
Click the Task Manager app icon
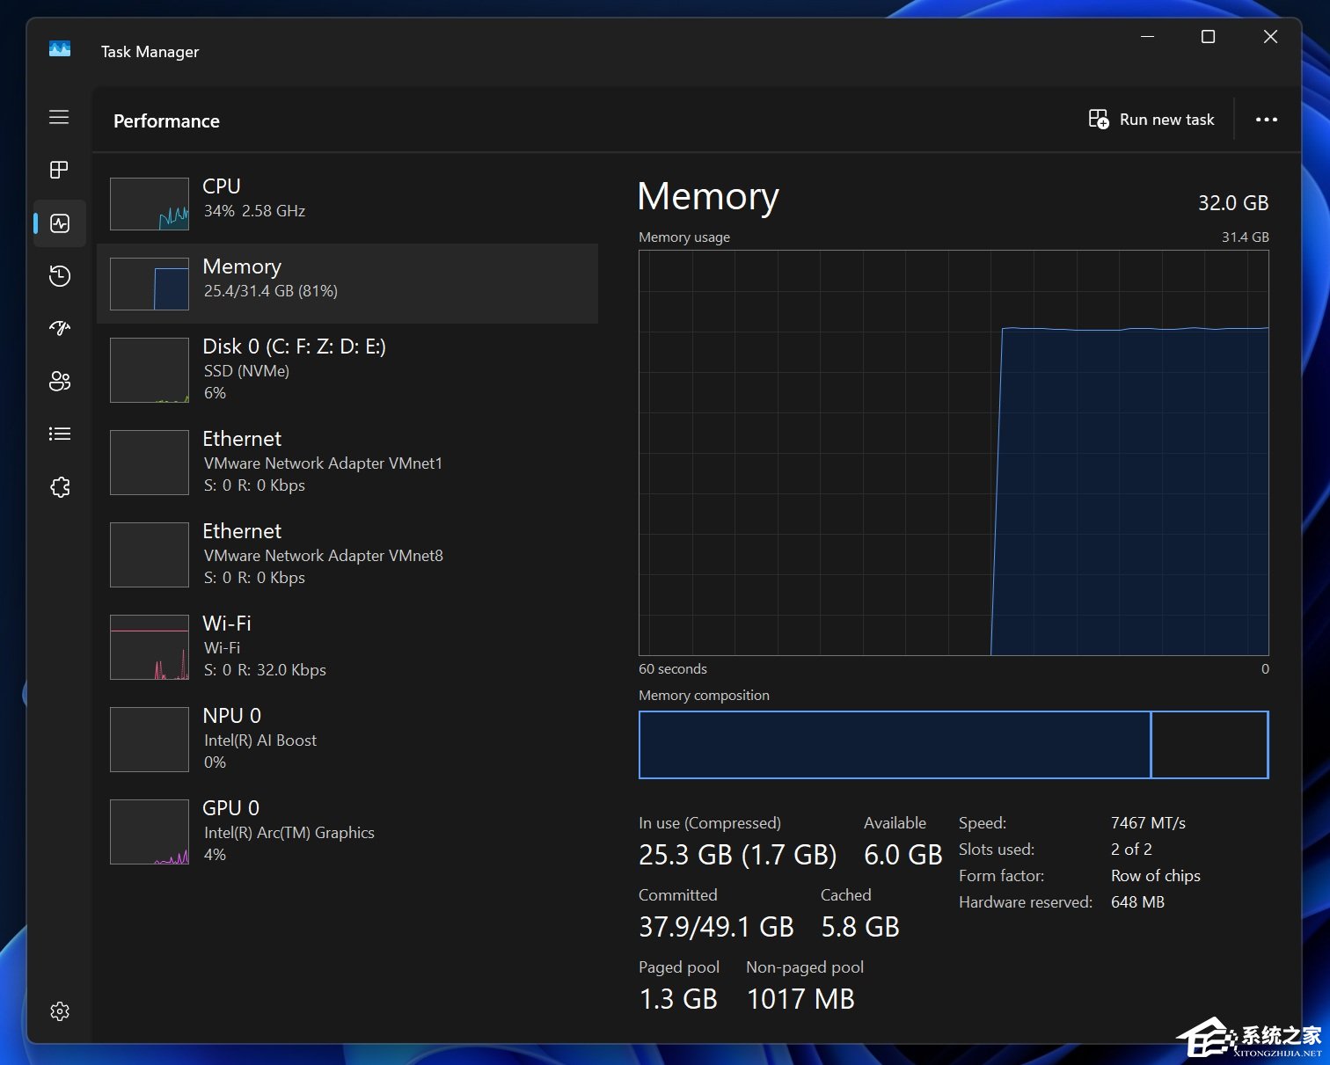[x=60, y=49]
